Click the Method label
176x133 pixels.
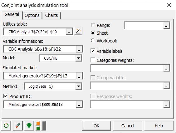11,86
